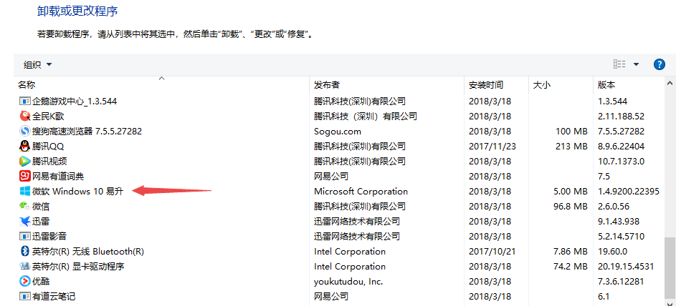The width and height of the screenshot is (676, 306).
Task: Select the 优酷 app icon
Action: pos(25,282)
